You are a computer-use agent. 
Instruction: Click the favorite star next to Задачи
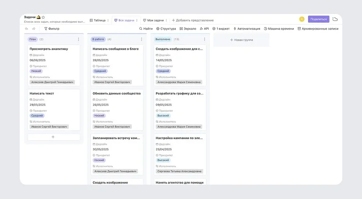43,17
